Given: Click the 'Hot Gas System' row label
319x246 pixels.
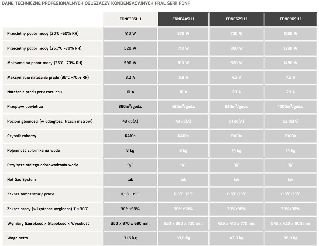Looking at the screenshot, I should 22,179.
